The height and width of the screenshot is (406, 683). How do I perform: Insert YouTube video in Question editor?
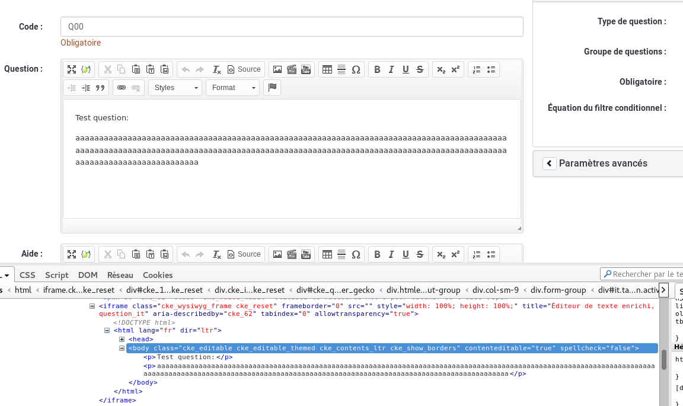tap(306, 69)
